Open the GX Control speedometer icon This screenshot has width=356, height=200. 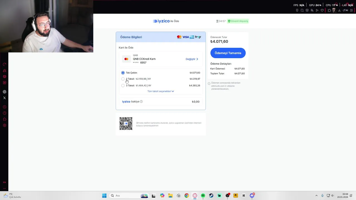pos(4,64)
